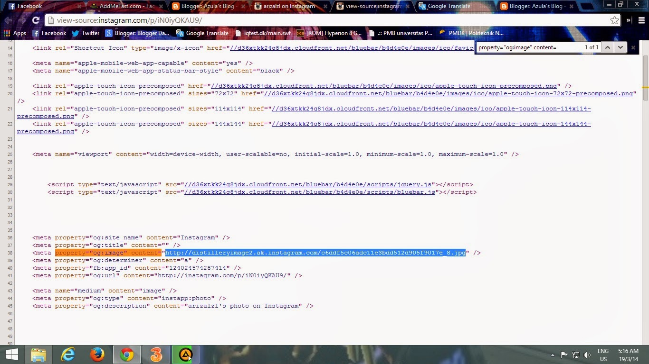Switch to the arizalzl on Instagram tab
The height and width of the screenshot is (364, 649).
point(290,6)
